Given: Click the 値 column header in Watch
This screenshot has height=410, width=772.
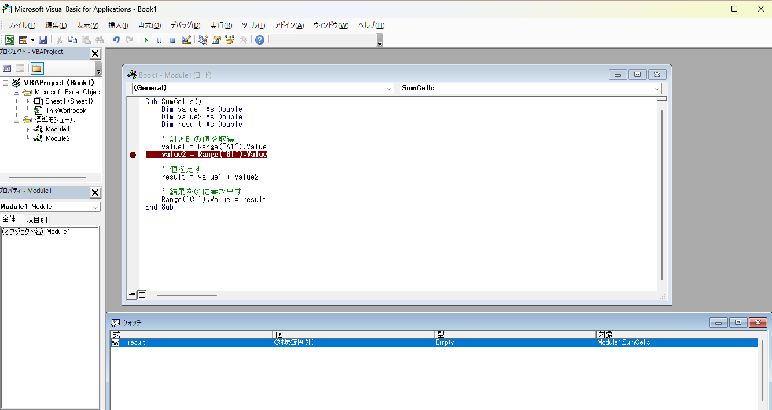Looking at the screenshot, I should (x=354, y=335).
